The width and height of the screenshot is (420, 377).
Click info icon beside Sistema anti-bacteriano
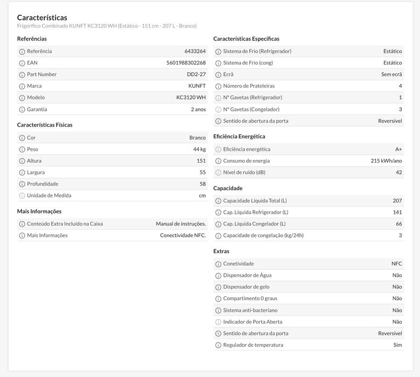click(218, 311)
